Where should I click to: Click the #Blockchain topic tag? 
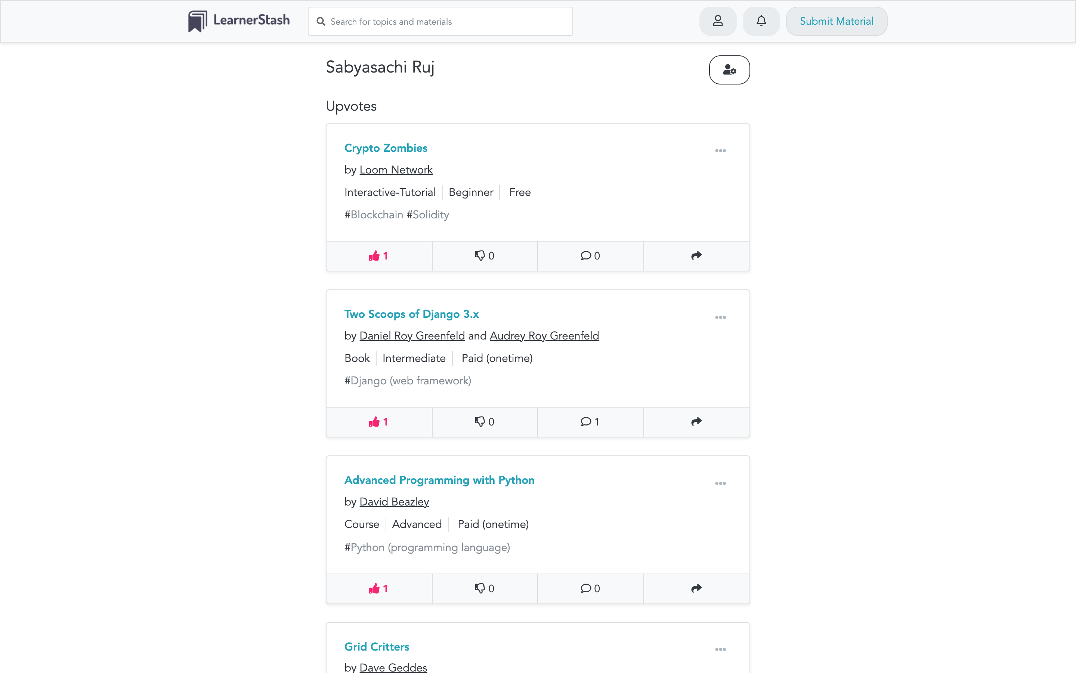(x=374, y=215)
